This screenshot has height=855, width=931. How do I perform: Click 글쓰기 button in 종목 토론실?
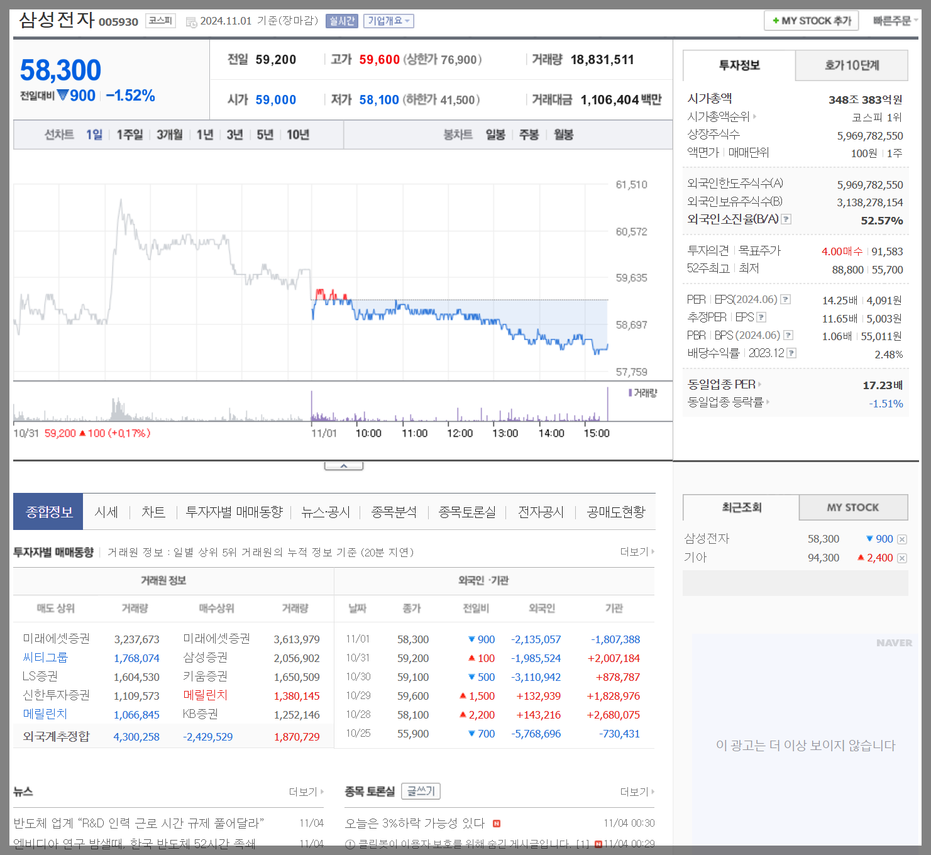(x=421, y=791)
